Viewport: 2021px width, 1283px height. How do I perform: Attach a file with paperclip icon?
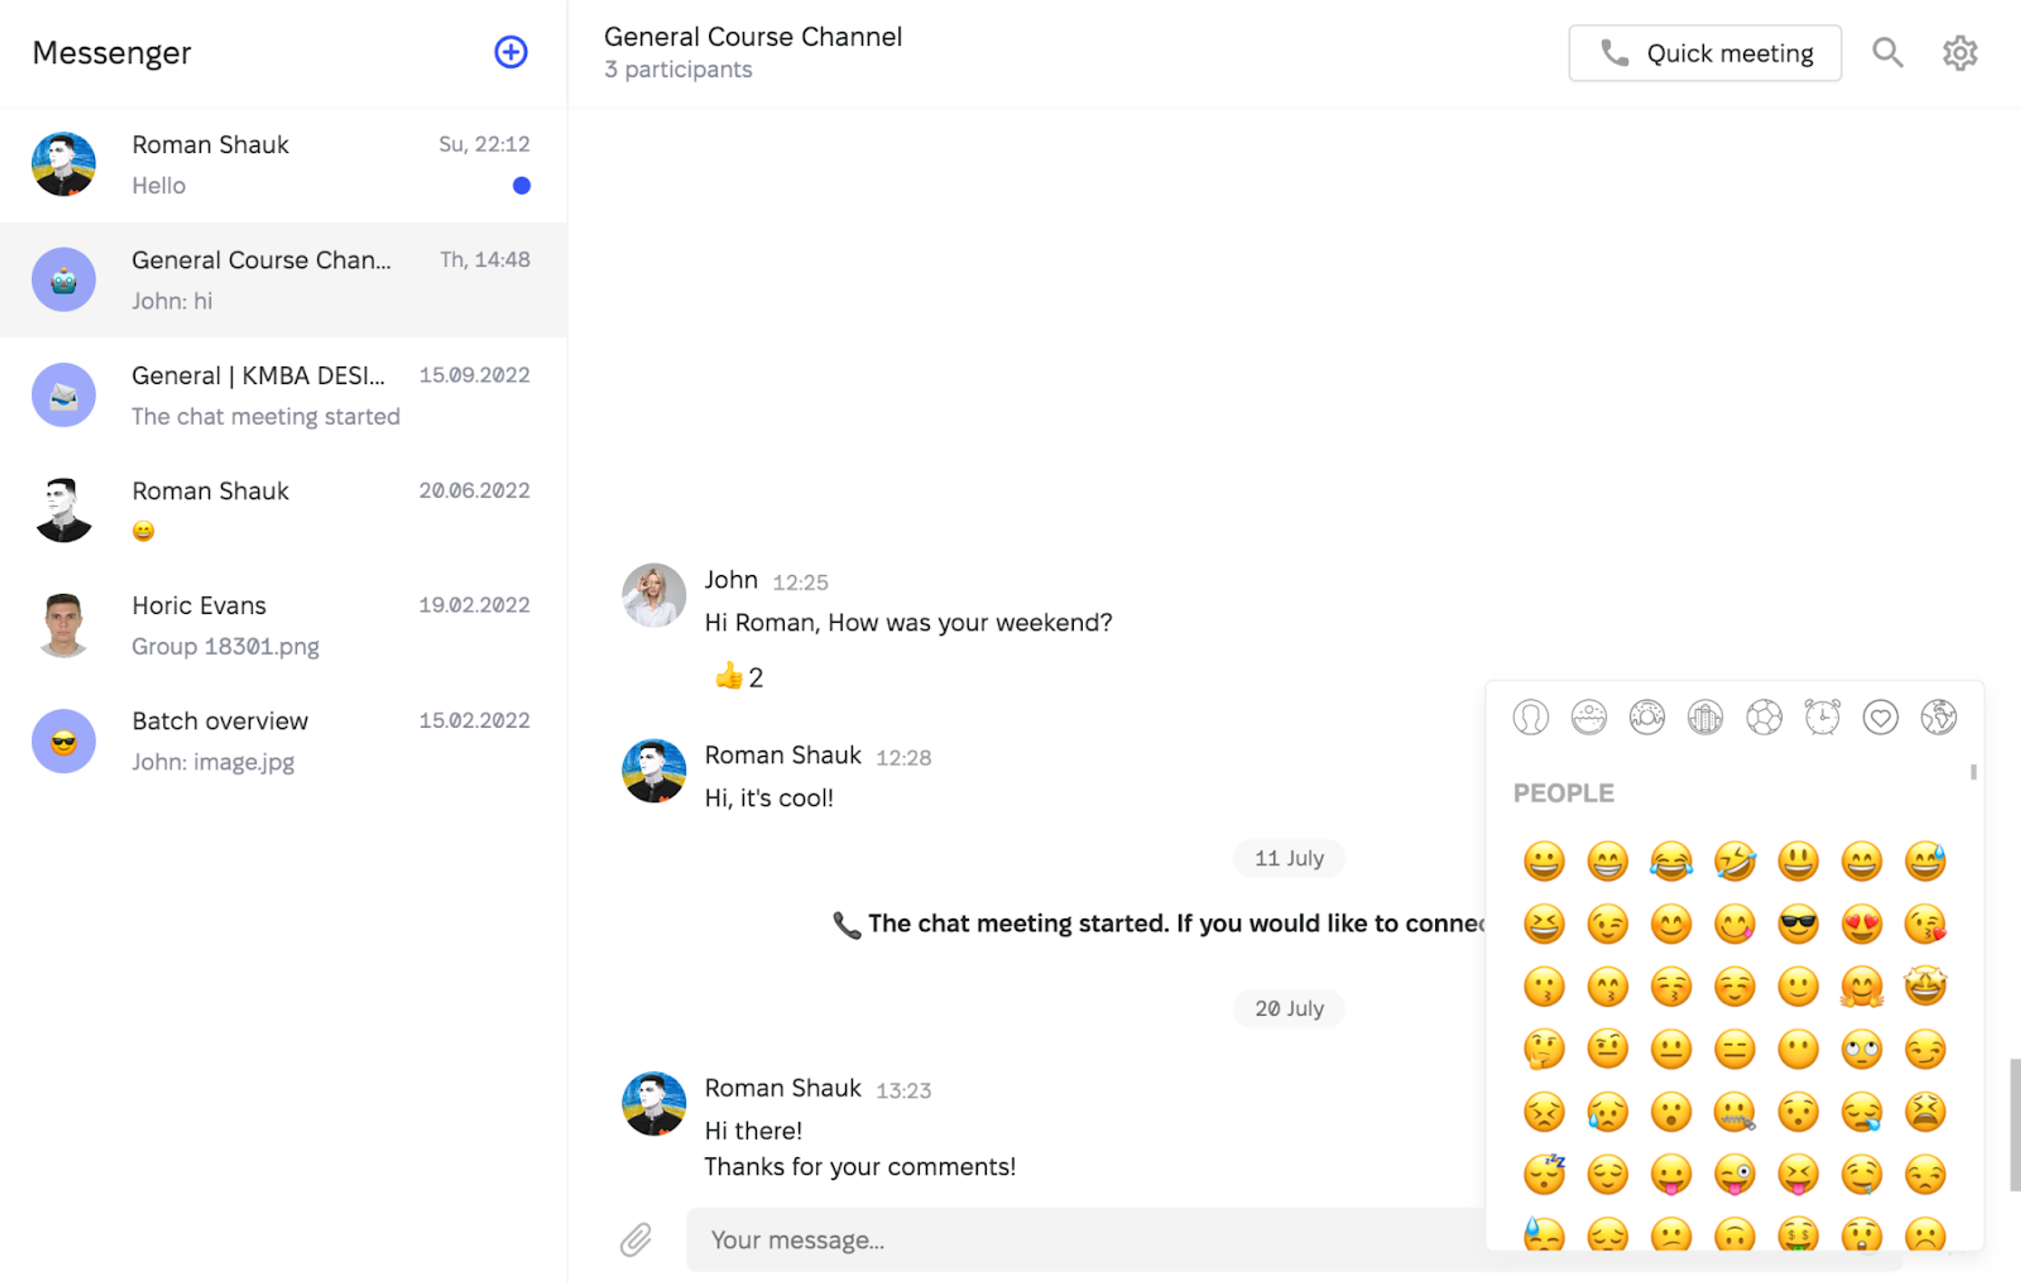coord(636,1239)
